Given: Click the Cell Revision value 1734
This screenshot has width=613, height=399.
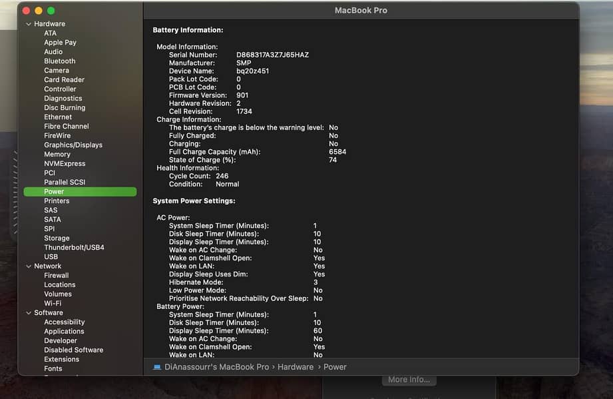Looking at the screenshot, I should [x=244, y=111].
